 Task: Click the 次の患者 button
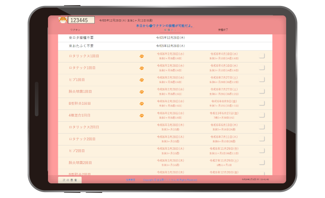(70, 180)
